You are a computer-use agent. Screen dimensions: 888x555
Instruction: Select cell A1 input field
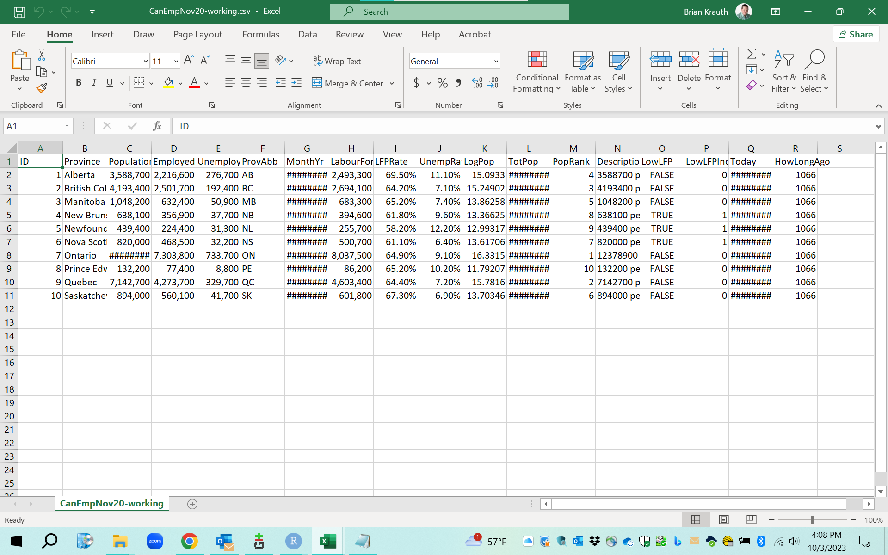40,161
